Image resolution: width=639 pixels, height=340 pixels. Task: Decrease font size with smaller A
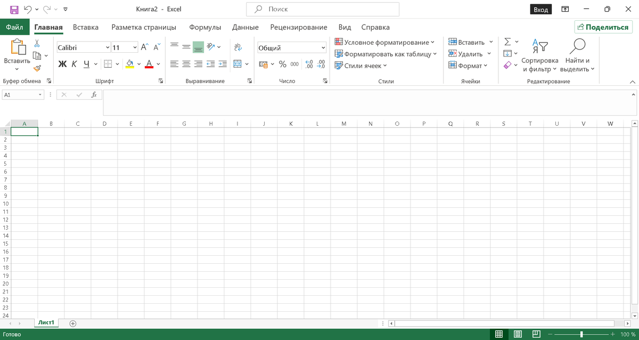pyautogui.click(x=156, y=47)
